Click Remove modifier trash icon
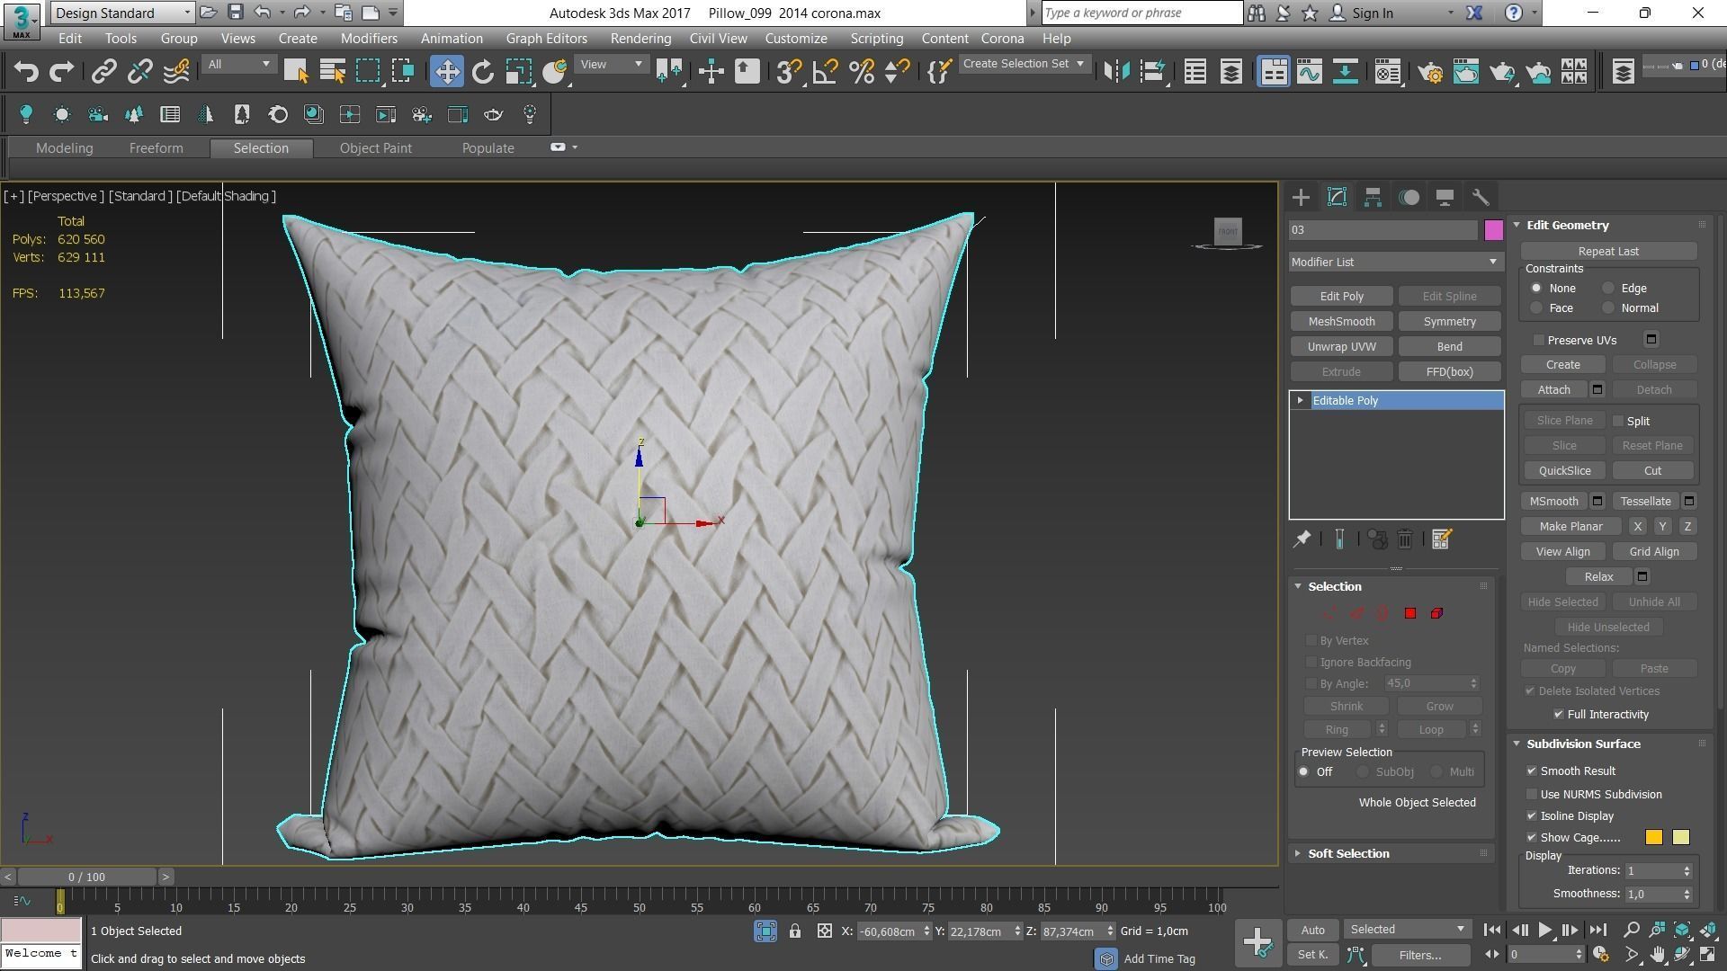 click(1405, 539)
